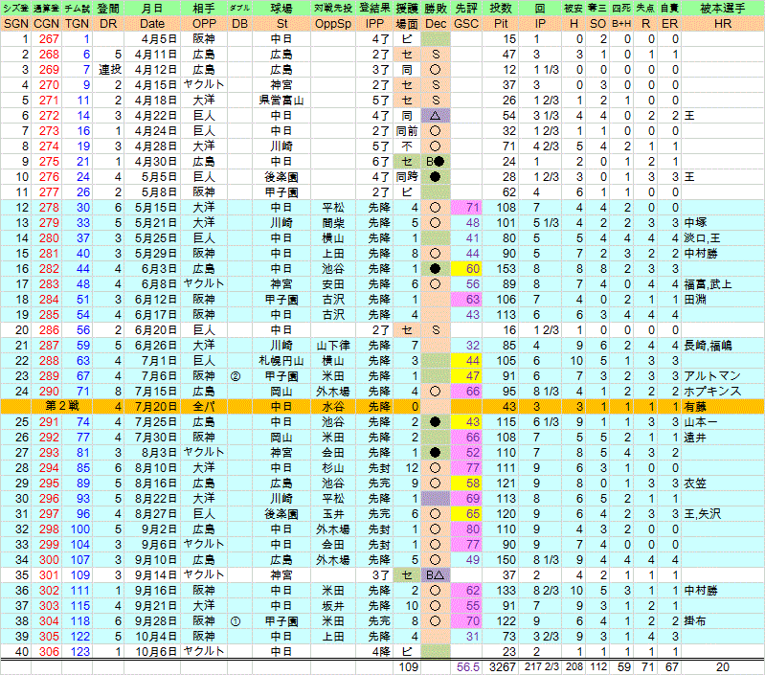765x675 pixels.
Task: Select the 連投 cell in DR column
Action: pyautogui.click(x=110, y=70)
